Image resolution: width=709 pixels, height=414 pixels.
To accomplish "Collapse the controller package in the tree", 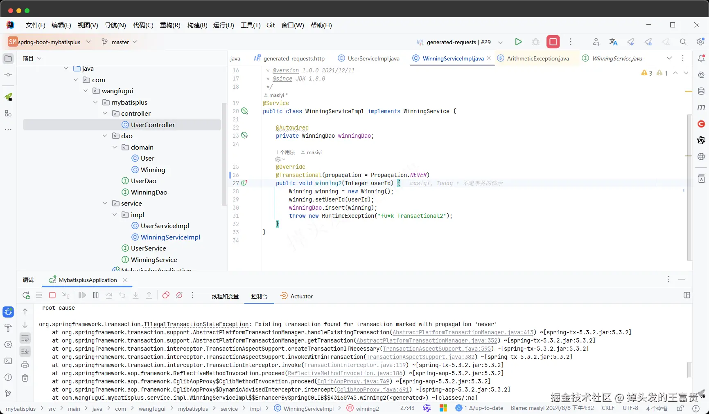I will [105, 113].
